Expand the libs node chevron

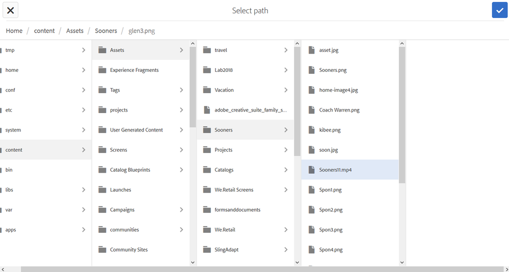(84, 190)
